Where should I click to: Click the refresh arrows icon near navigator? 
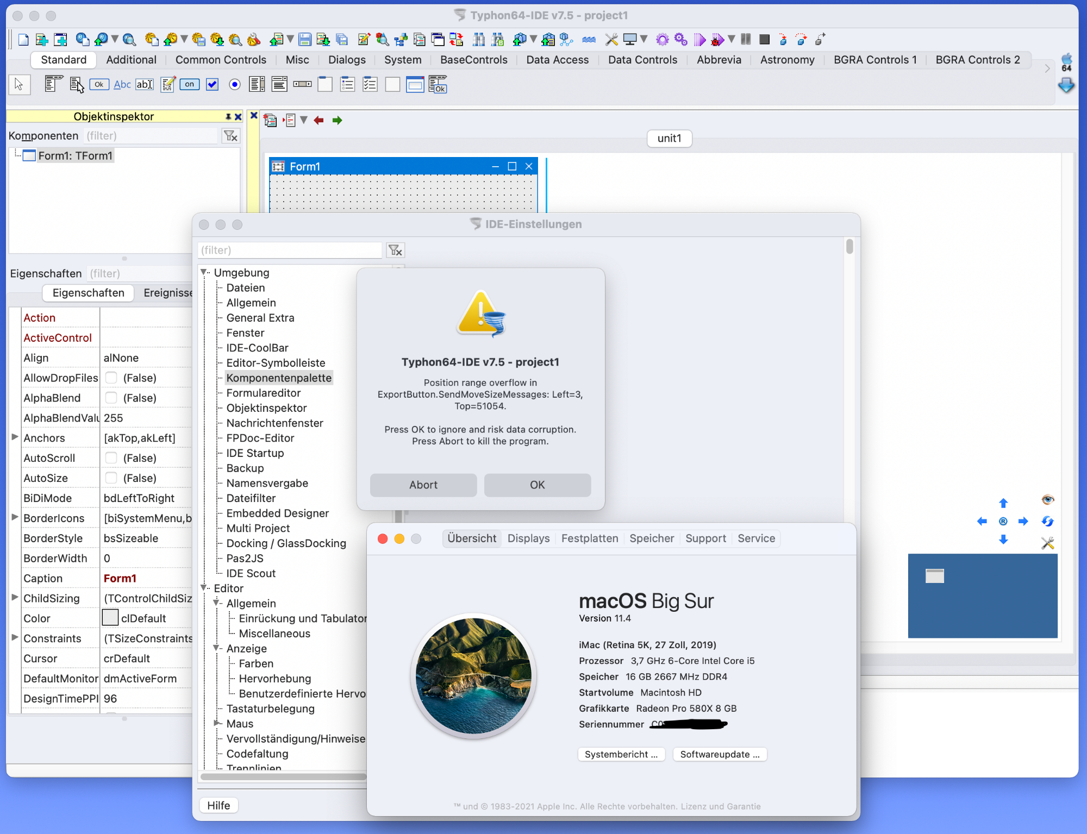click(1047, 521)
